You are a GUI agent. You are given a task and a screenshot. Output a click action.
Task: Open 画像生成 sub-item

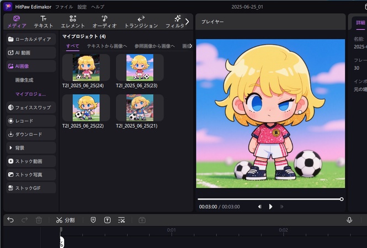tap(24, 80)
